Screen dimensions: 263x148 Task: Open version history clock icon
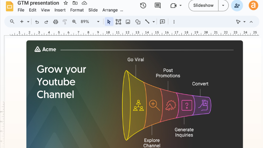coord(143,6)
